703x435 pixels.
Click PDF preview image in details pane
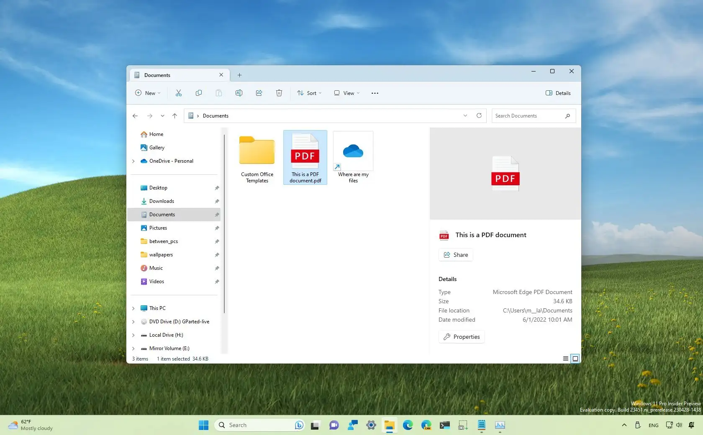(x=505, y=174)
